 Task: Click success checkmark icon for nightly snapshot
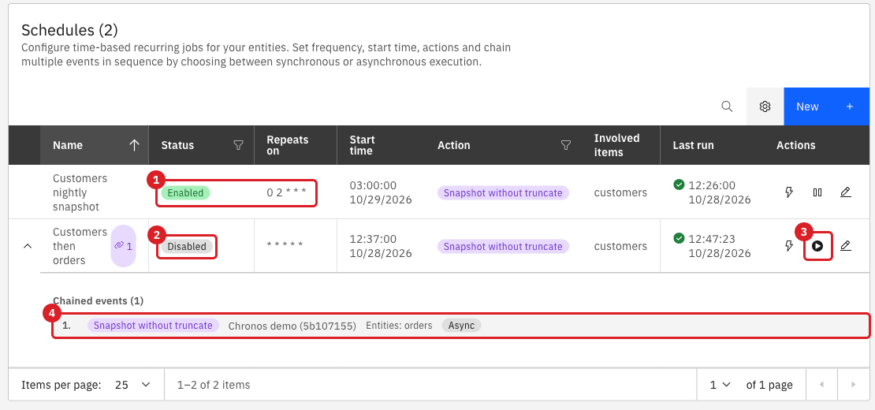(679, 184)
